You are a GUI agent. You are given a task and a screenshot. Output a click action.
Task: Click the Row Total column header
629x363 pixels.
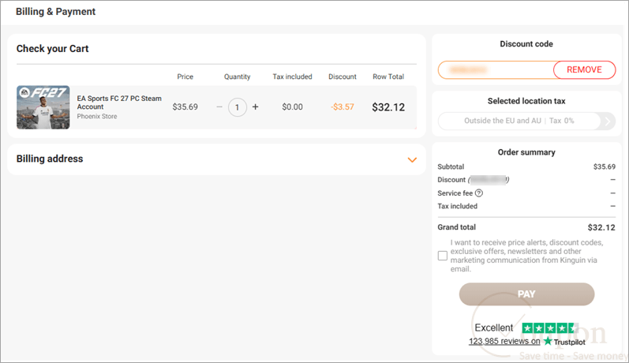[388, 77]
